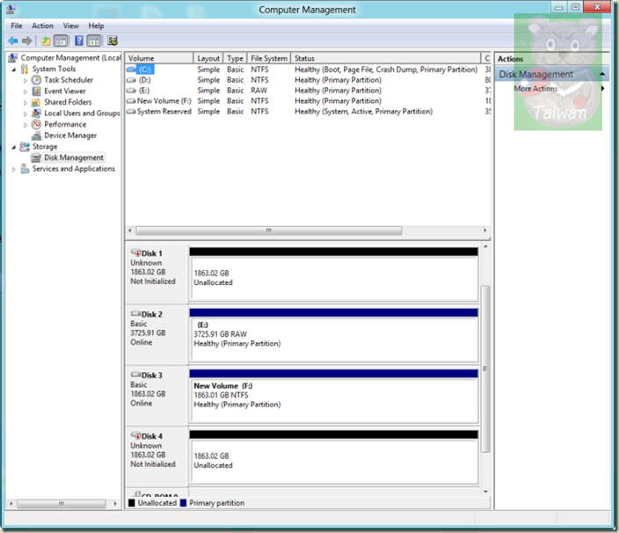This screenshot has height=533, width=619.
Task: Click the System Tools node icon
Action: [25, 69]
